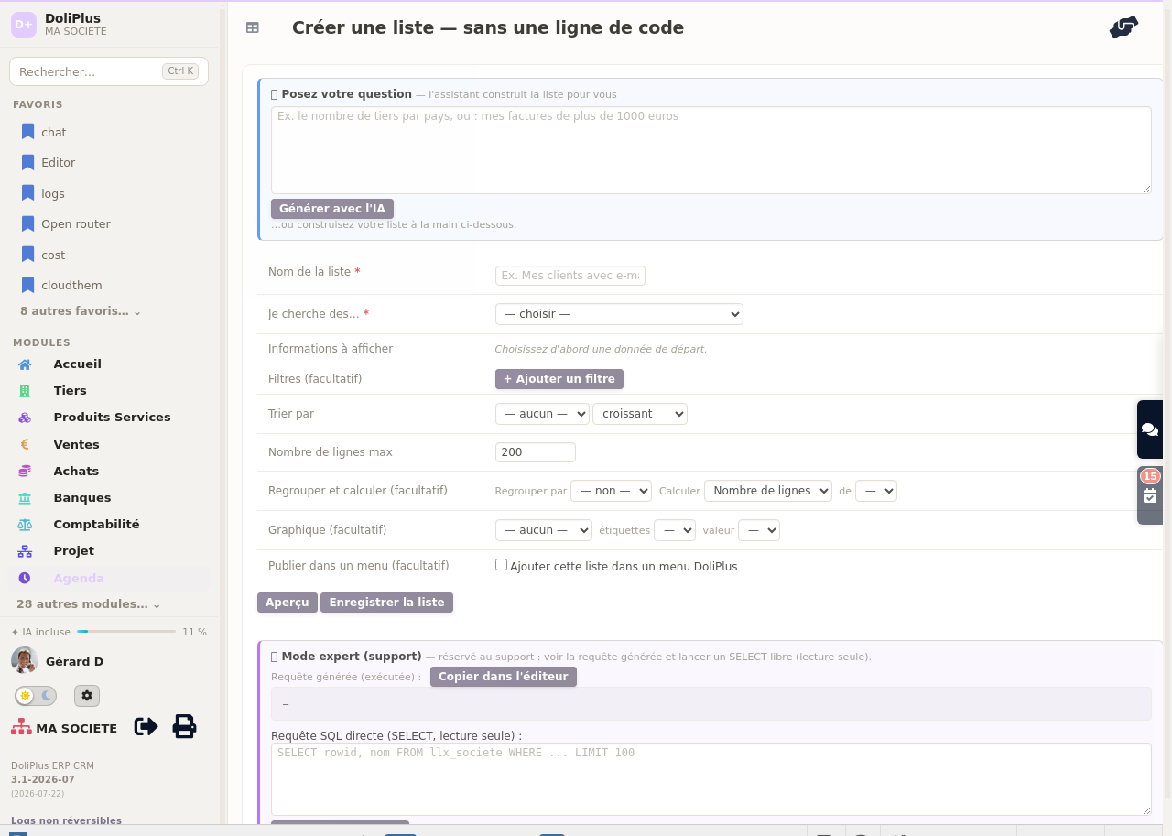Click the Achats coins icon
Screen dimensions: 1172x836
25,471
